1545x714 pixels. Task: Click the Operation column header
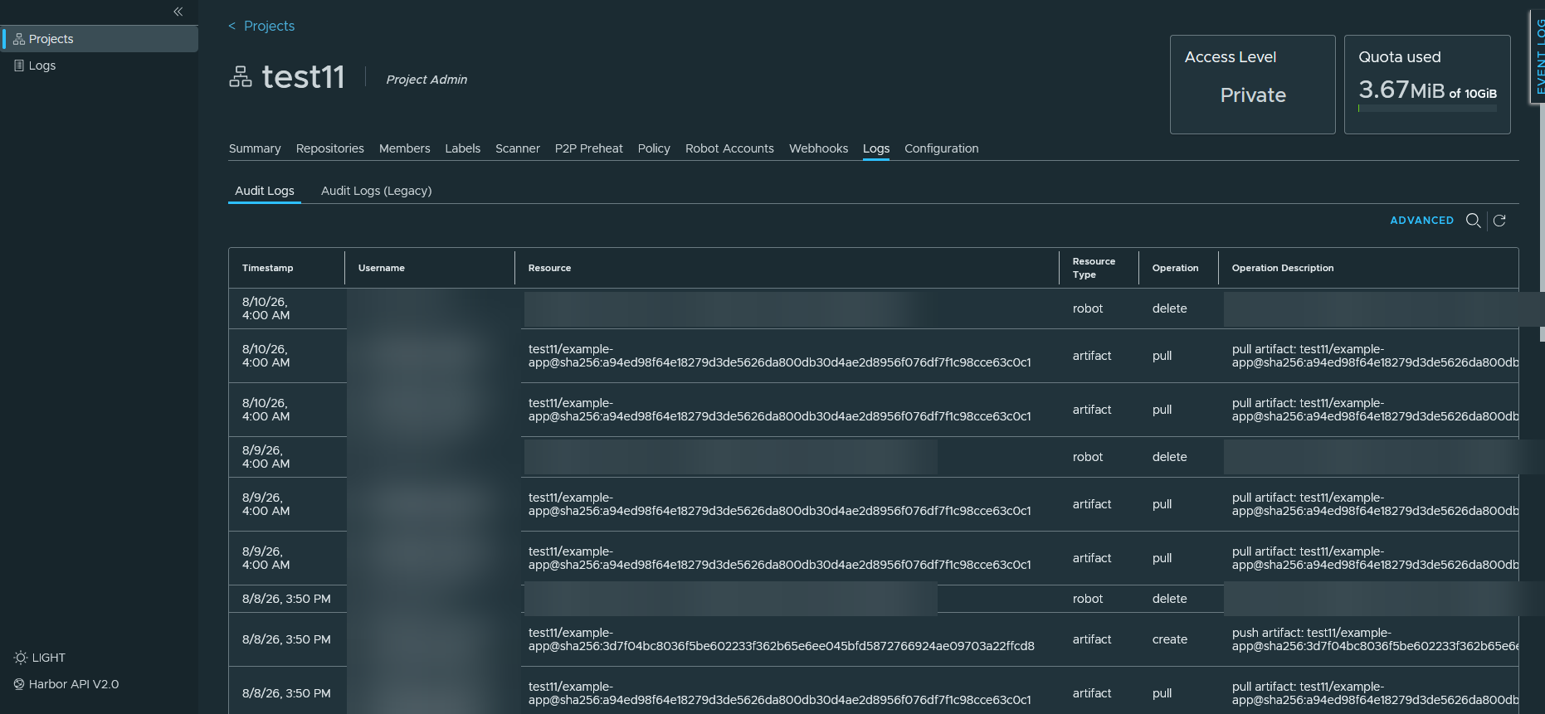[x=1175, y=268]
